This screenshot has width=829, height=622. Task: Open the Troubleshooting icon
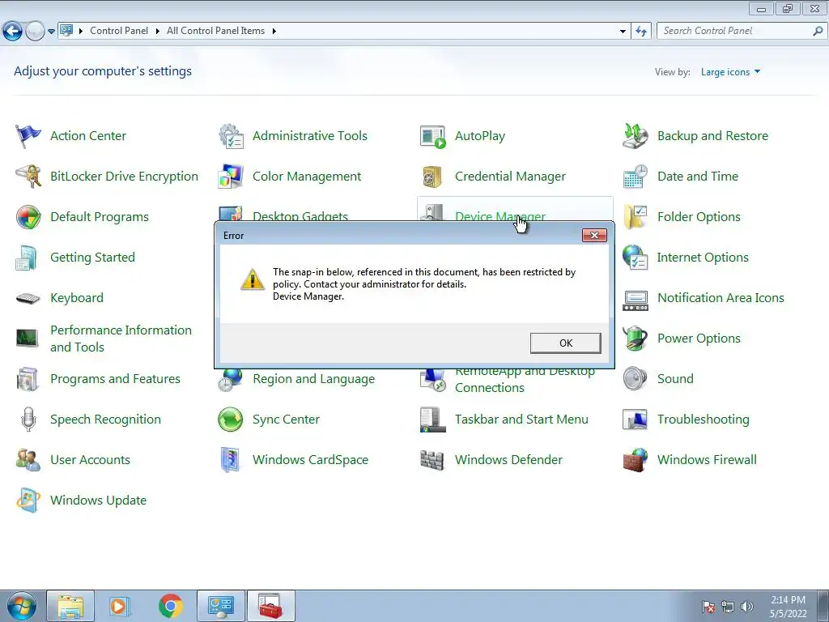click(635, 420)
